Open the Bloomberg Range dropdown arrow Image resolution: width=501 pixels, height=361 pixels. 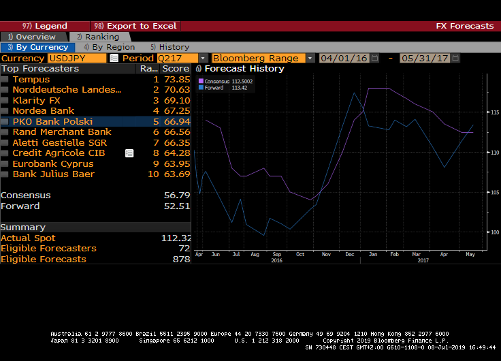pyautogui.click(x=310, y=59)
